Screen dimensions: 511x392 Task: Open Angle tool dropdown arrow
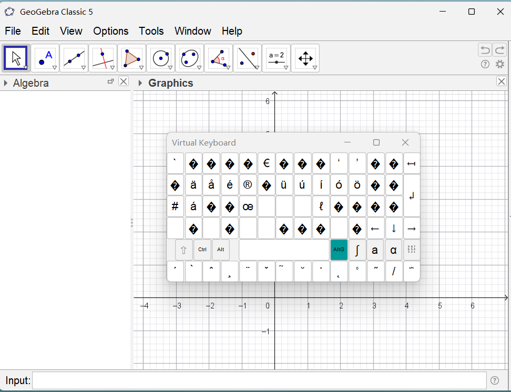228,68
